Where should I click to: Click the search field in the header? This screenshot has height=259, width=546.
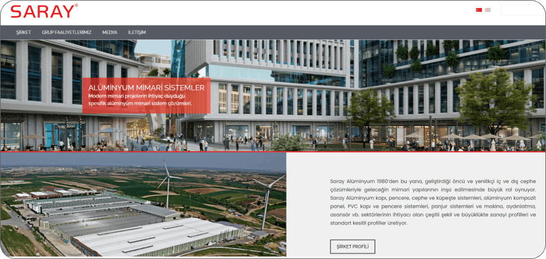(x=520, y=10)
